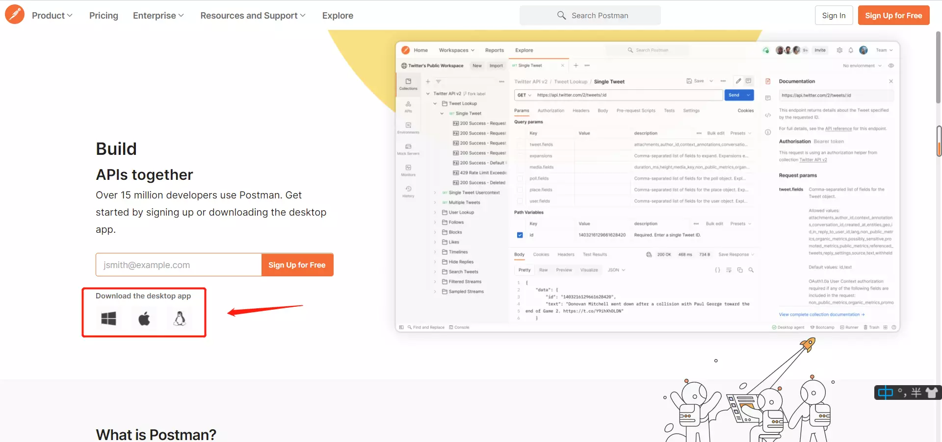942x442 pixels.
Task: Expand the User Lookup folder
Action: (x=435, y=212)
